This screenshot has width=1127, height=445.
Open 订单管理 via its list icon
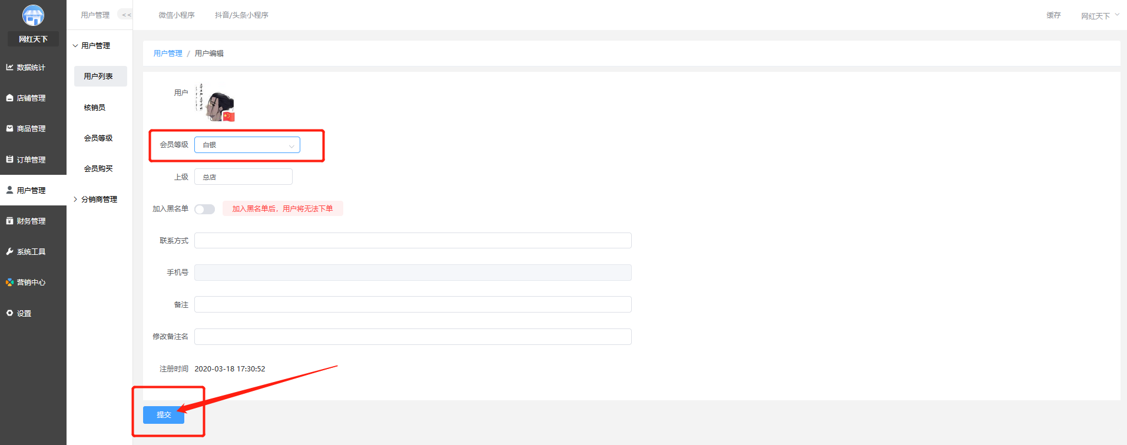click(9, 160)
